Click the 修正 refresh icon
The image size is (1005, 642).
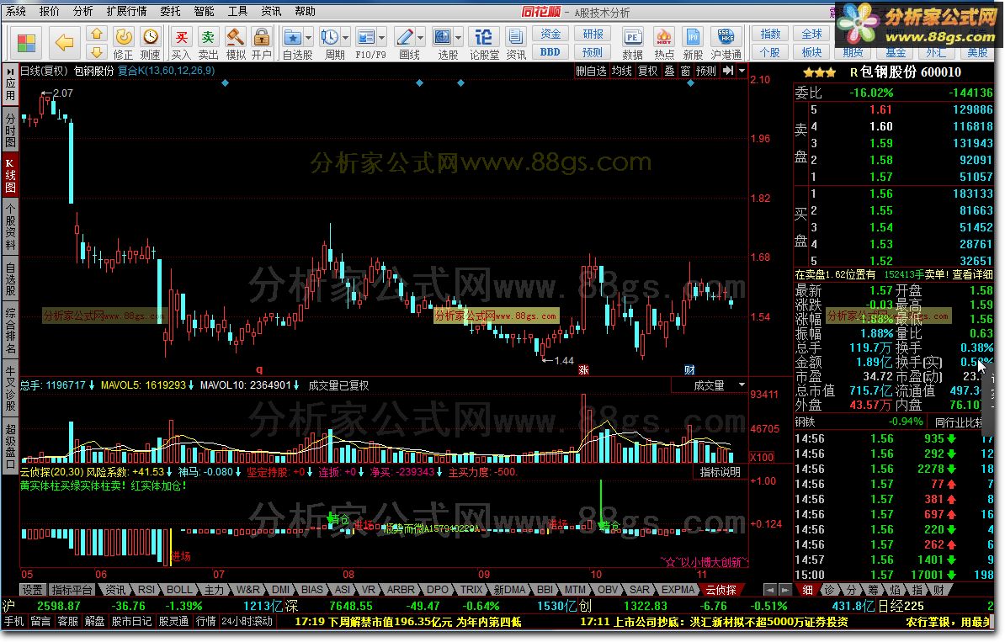tap(123, 37)
